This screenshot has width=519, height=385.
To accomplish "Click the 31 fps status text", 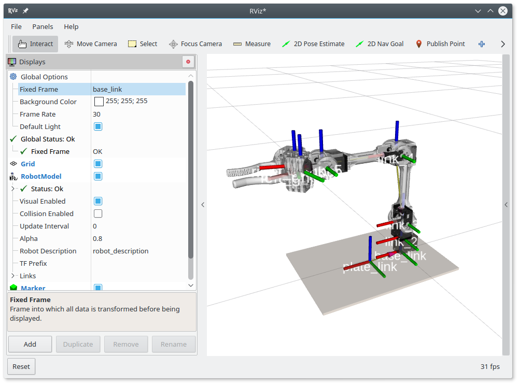I will (490, 366).
